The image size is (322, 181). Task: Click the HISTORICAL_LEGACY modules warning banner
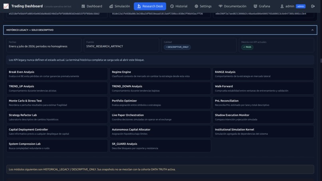coord(160,169)
